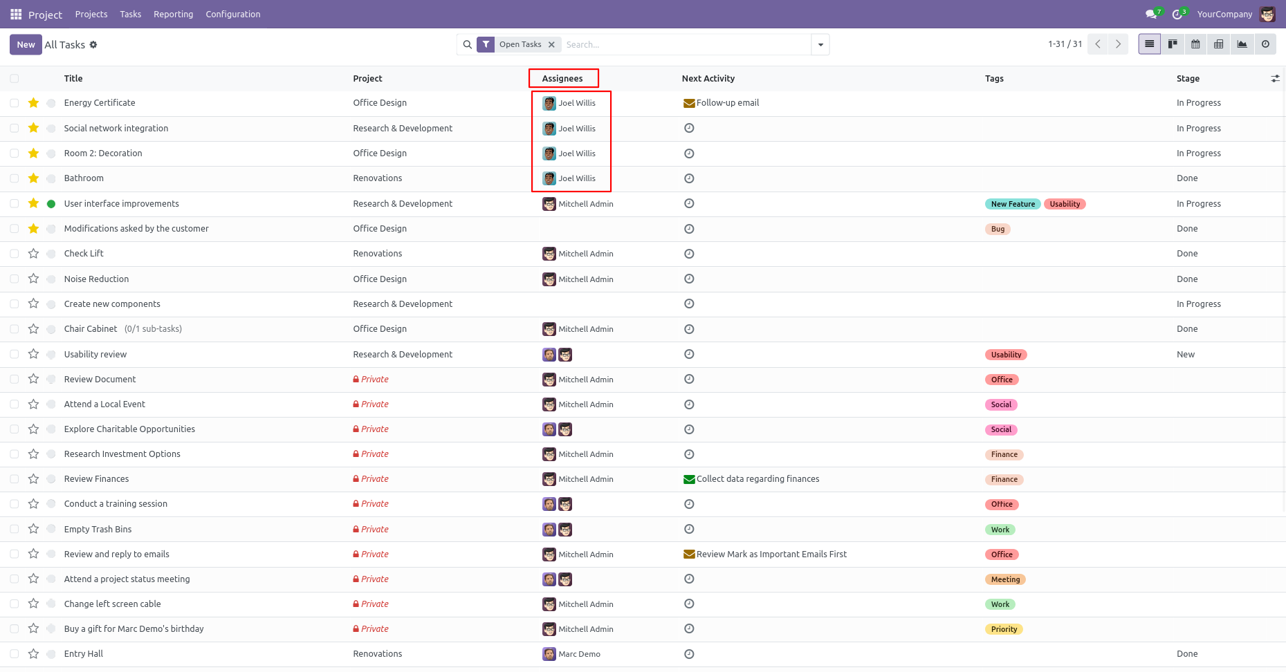
Task: Click Collect data regarding finances activity
Action: (x=751, y=479)
